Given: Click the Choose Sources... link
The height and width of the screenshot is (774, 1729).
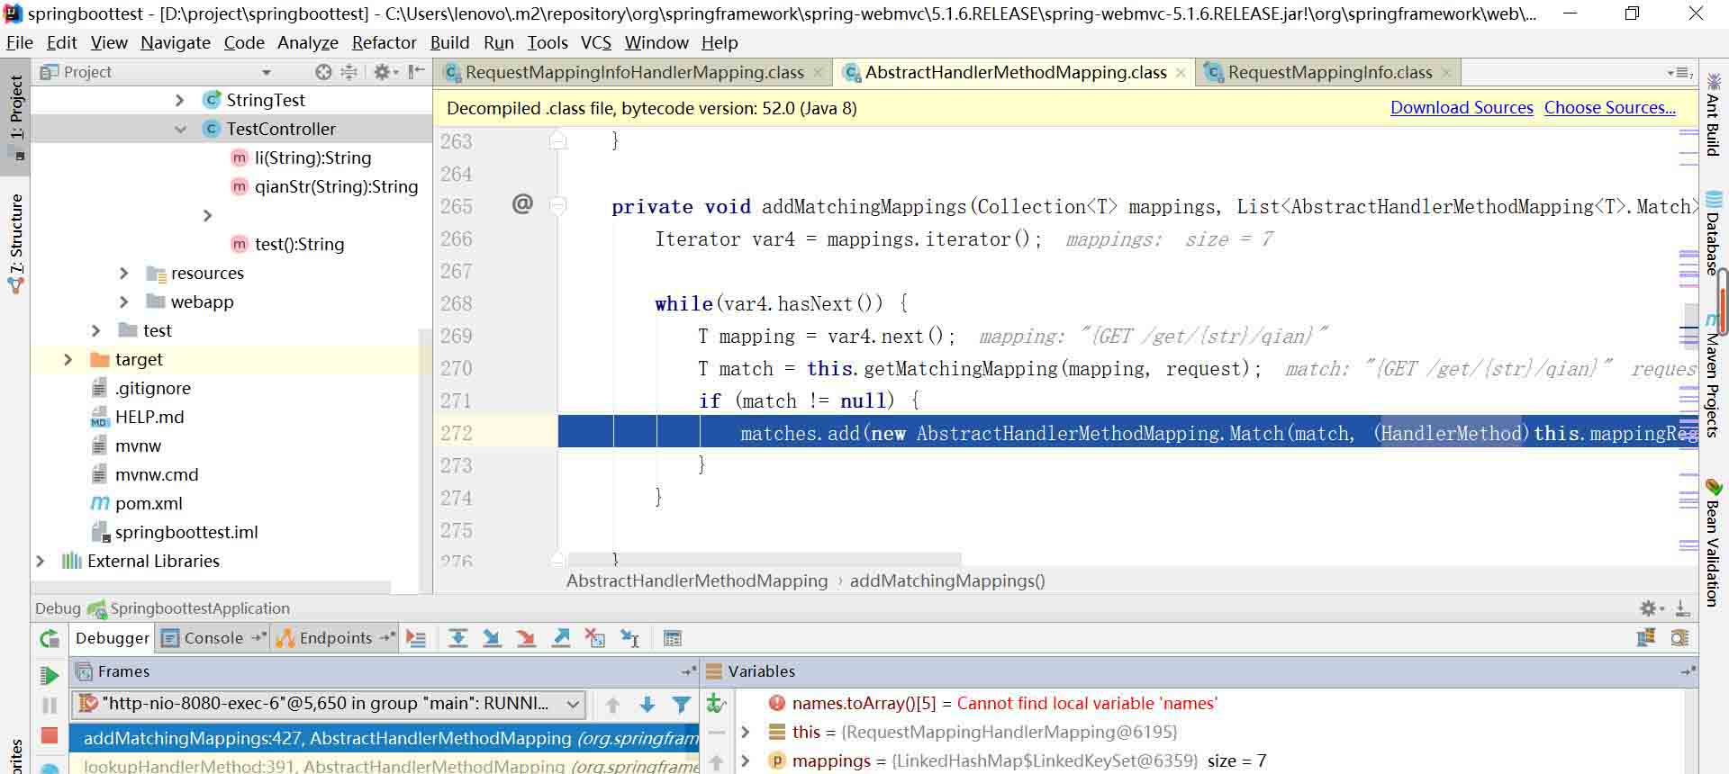Looking at the screenshot, I should pyautogui.click(x=1609, y=108).
